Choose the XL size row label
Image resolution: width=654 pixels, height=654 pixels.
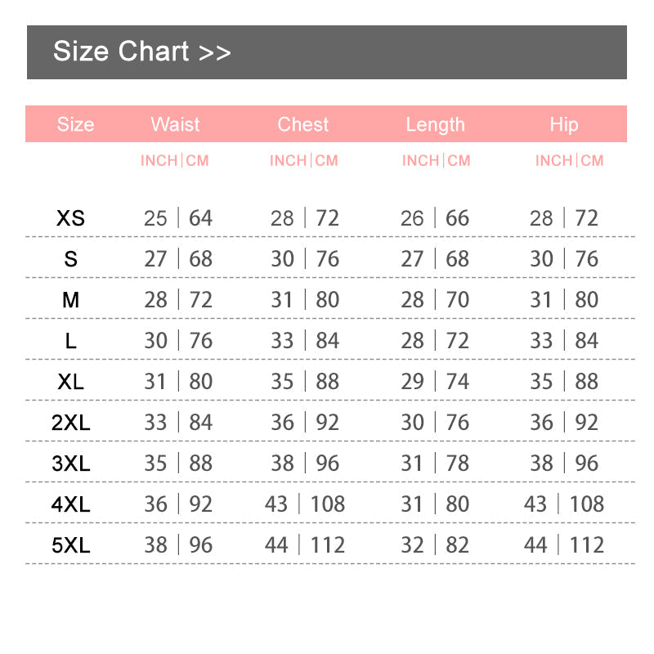[x=71, y=382]
